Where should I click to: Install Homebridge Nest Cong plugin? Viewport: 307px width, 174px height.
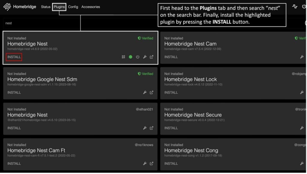(x=171, y=163)
